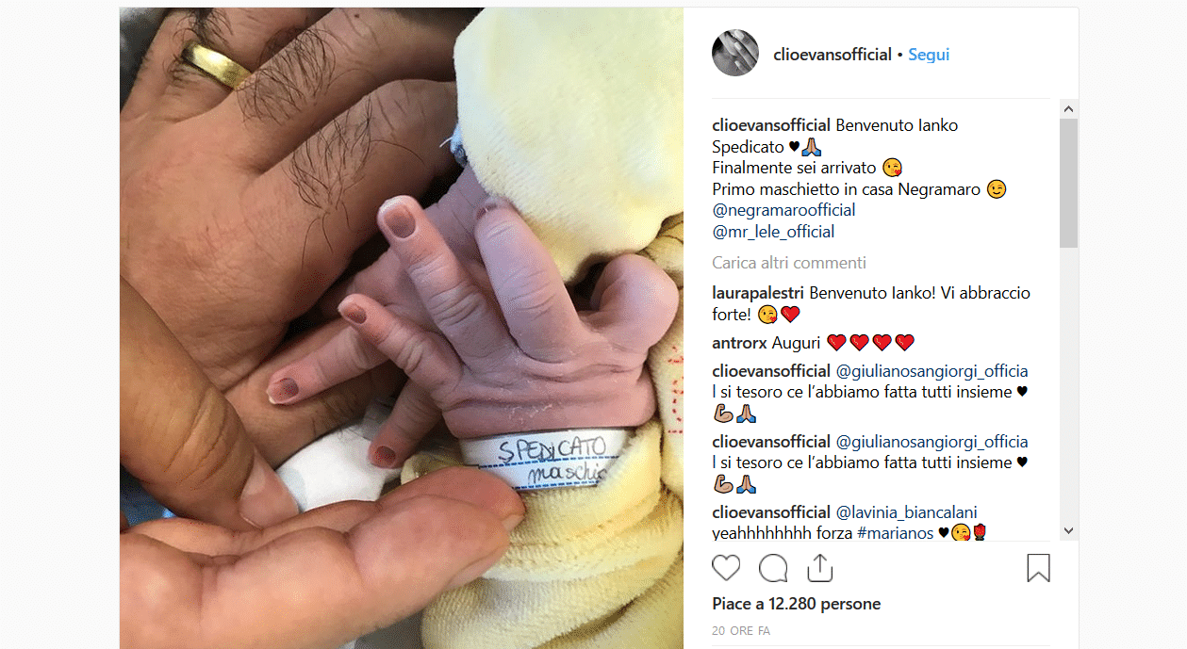
Task: Load more comments via Carica altri commenti
Action: pos(789,263)
